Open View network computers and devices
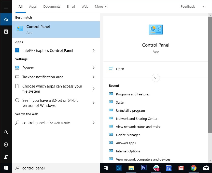 tap(143, 159)
